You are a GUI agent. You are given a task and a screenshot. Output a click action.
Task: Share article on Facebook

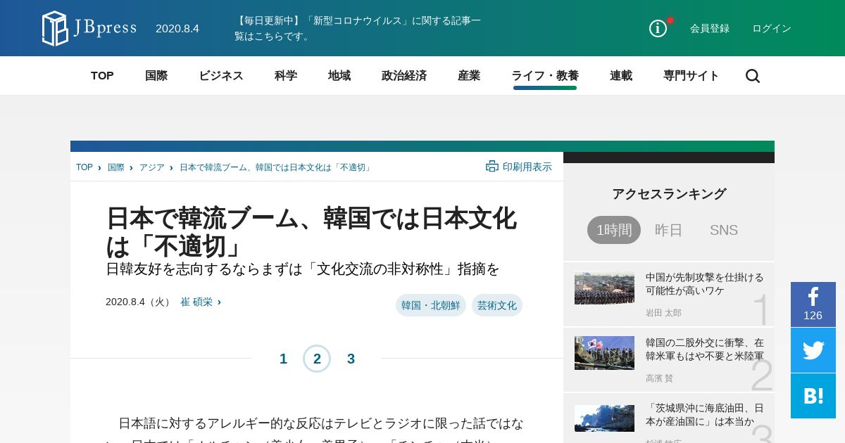[813, 304]
